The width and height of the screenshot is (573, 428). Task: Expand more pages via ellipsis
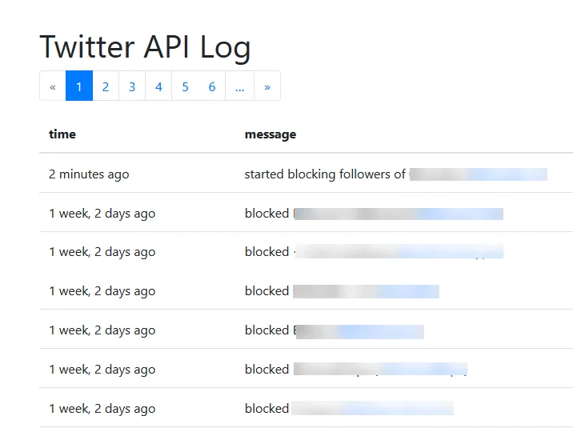[x=239, y=86]
